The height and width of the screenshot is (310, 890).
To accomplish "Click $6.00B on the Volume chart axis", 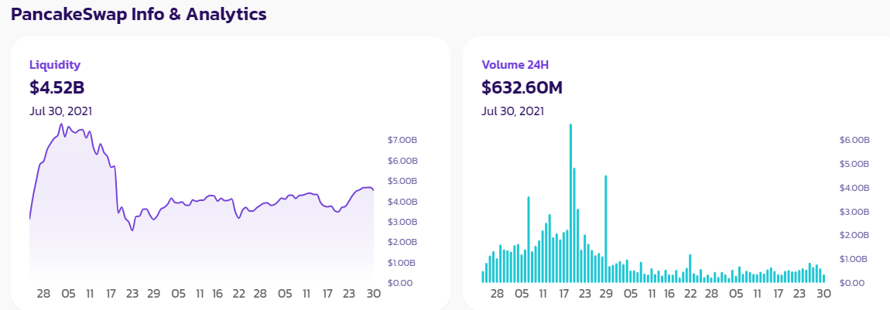I will coord(854,140).
